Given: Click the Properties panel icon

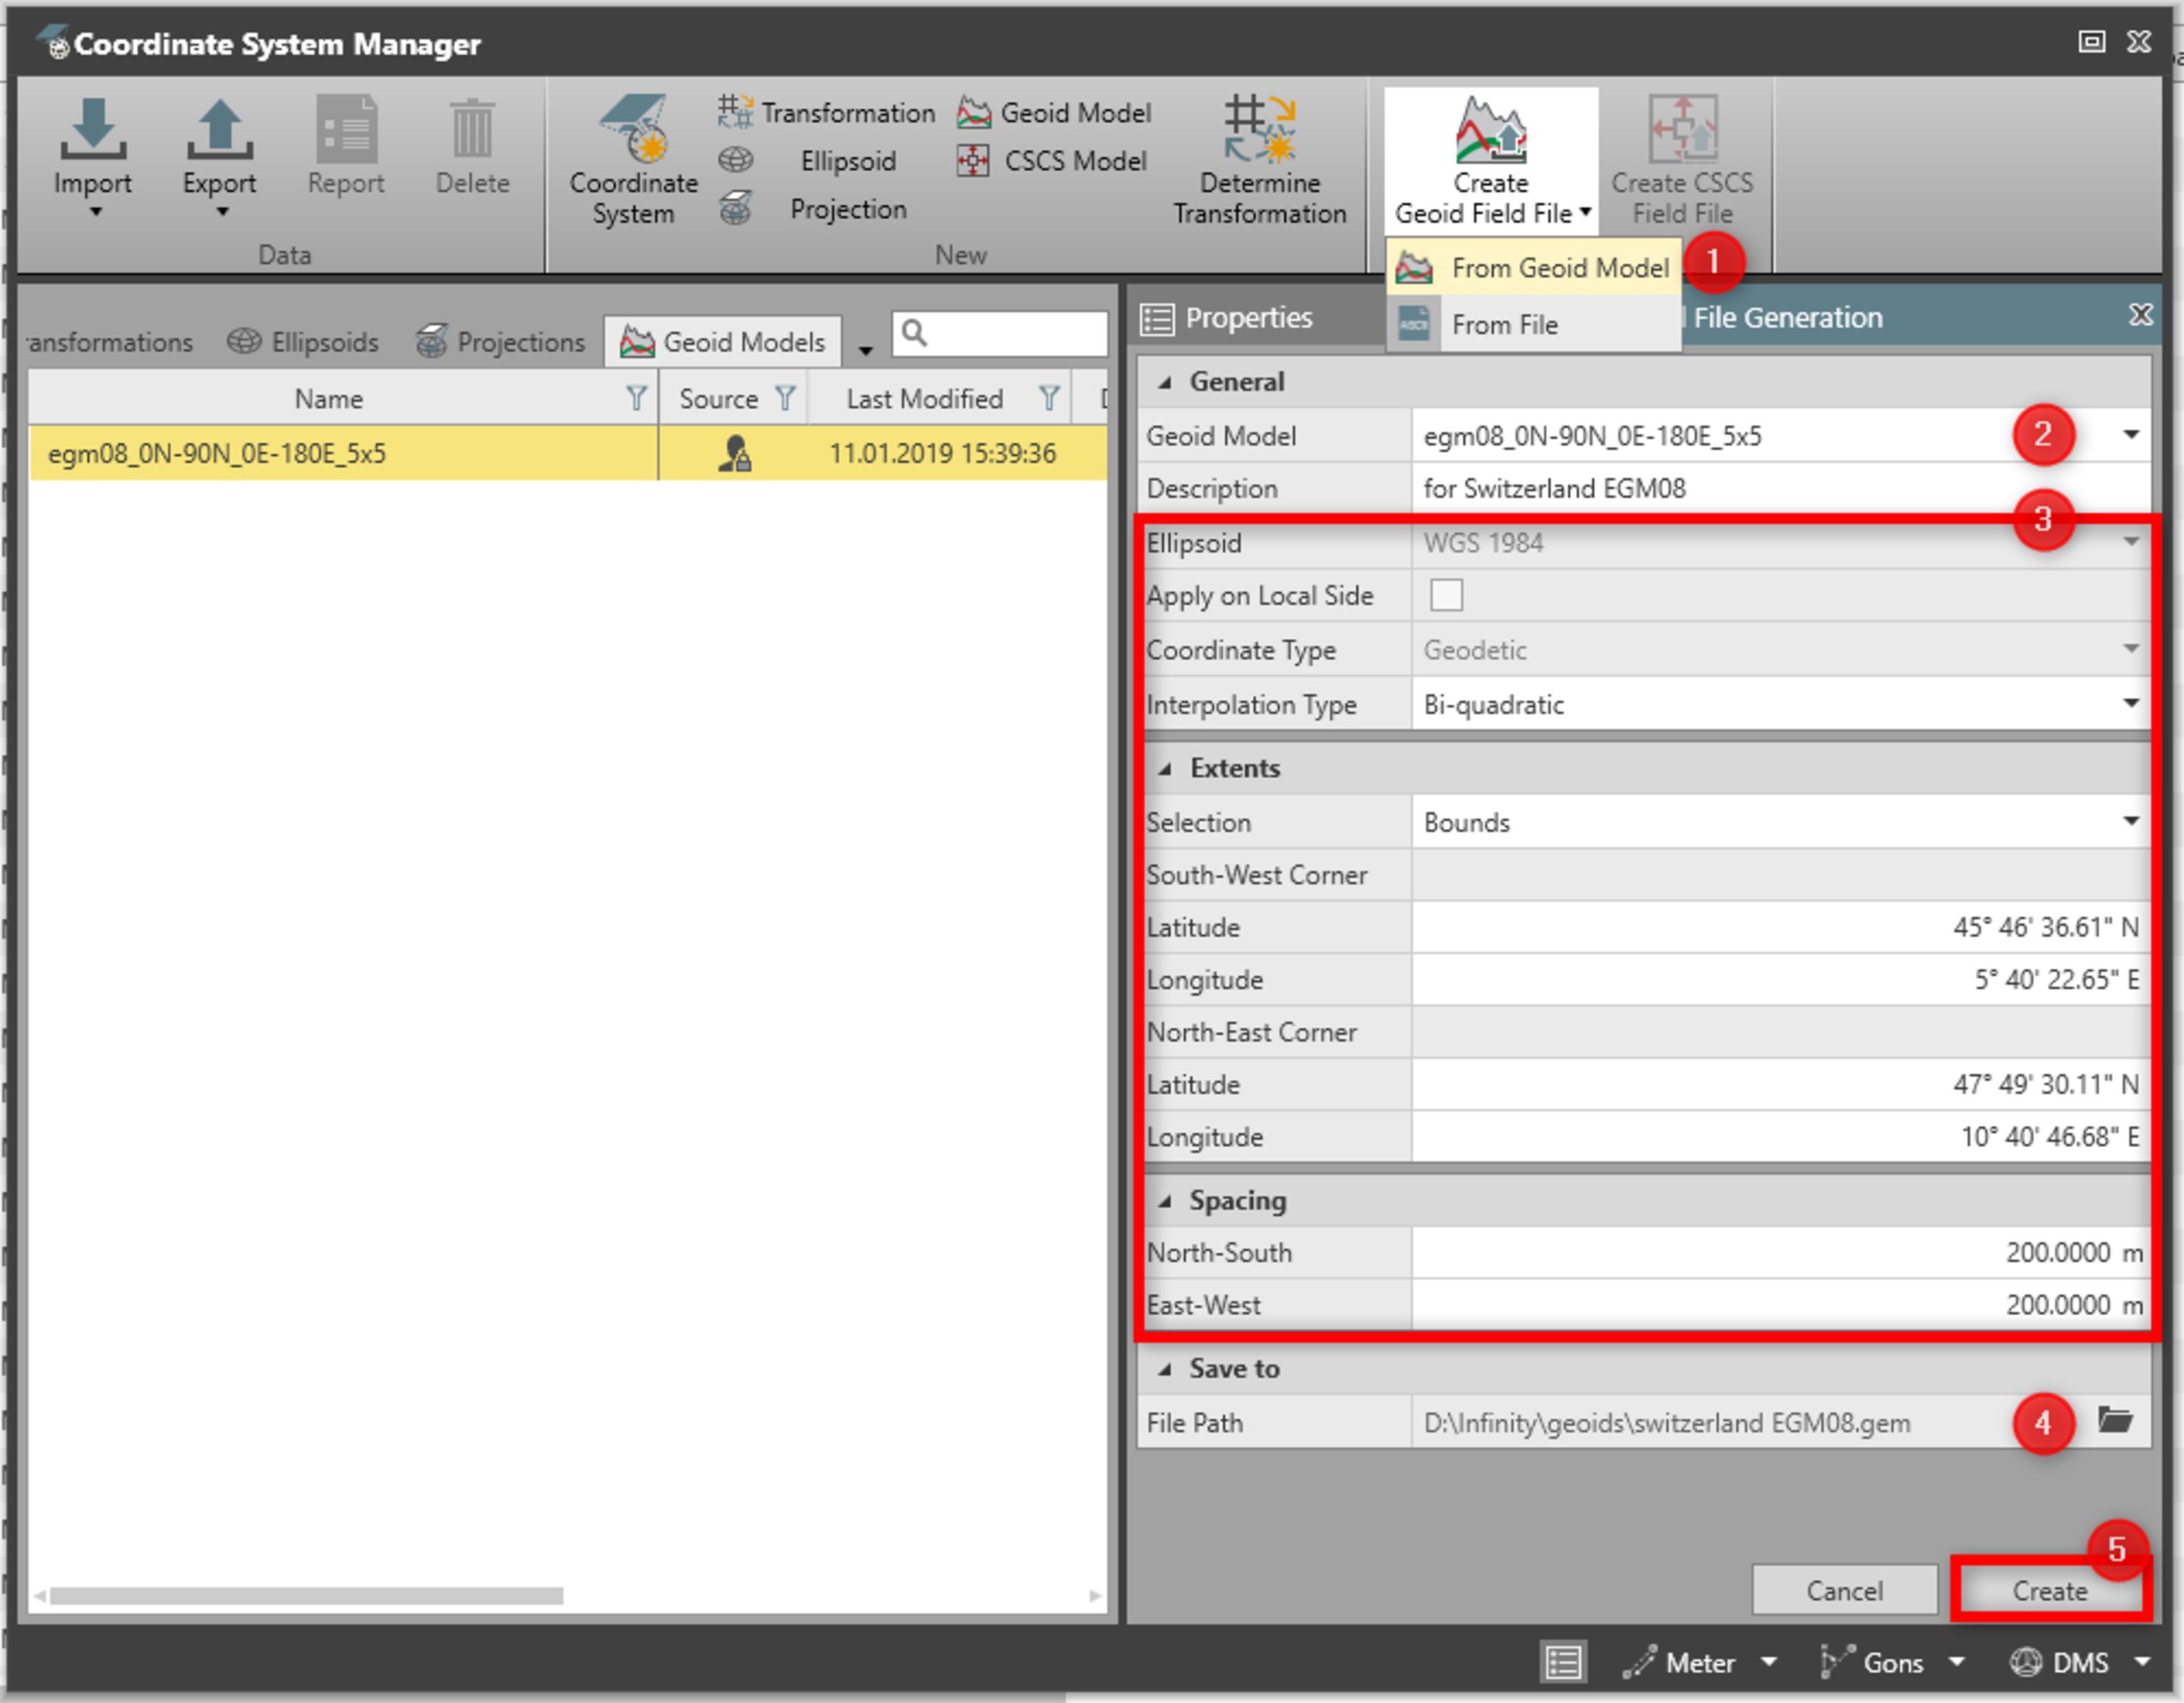Looking at the screenshot, I should click(1158, 319).
